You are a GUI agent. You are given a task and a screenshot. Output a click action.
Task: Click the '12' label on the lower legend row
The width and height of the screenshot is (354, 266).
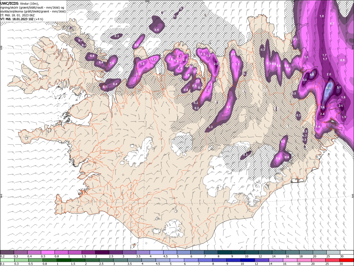256,264
